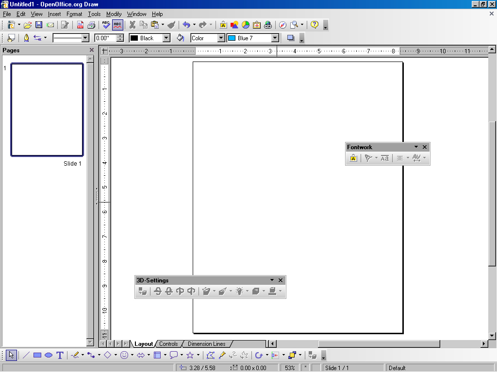Viewport: 497px width, 372px height.
Task: Switch to the Dimension Lines tab
Action: tap(206, 344)
